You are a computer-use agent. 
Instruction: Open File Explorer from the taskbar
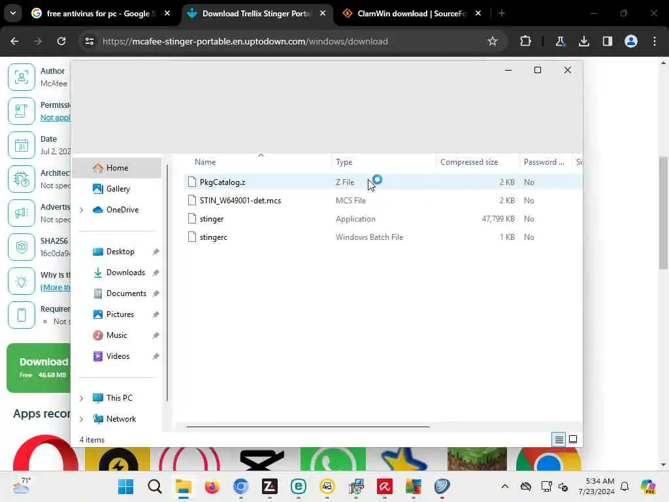(x=184, y=486)
